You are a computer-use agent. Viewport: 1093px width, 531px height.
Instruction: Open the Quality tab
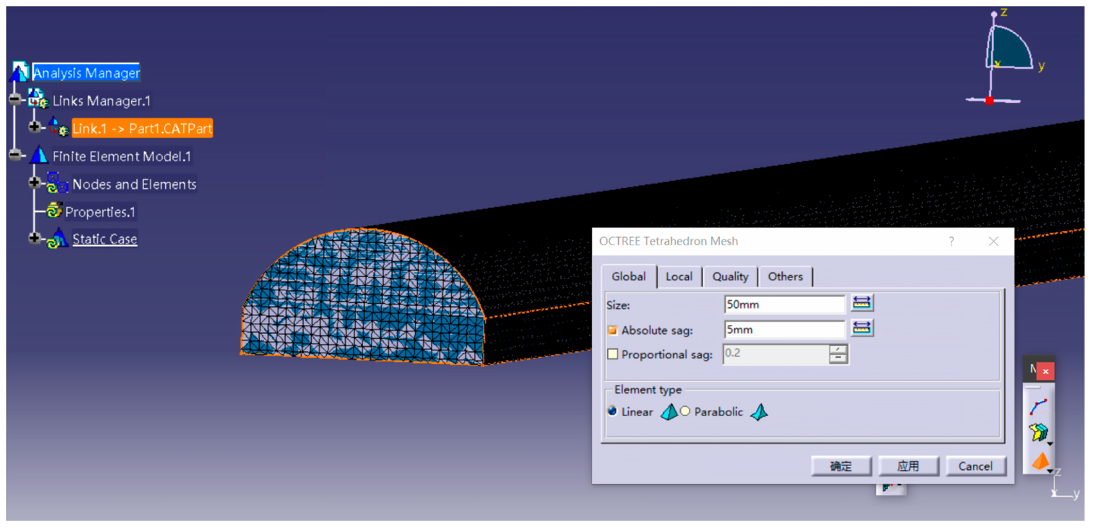coord(730,277)
